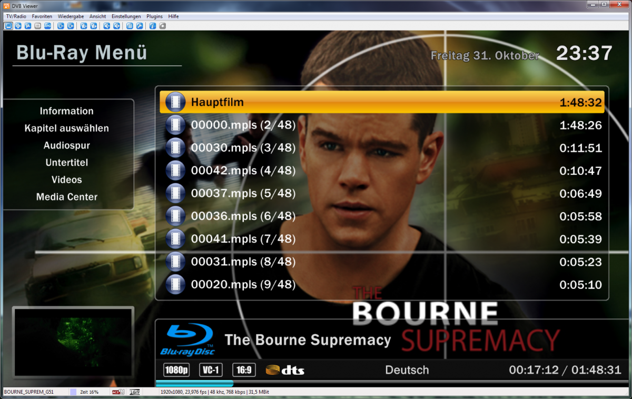
Task: Click the film icon beside 00037.mpls
Action: [175, 193]
